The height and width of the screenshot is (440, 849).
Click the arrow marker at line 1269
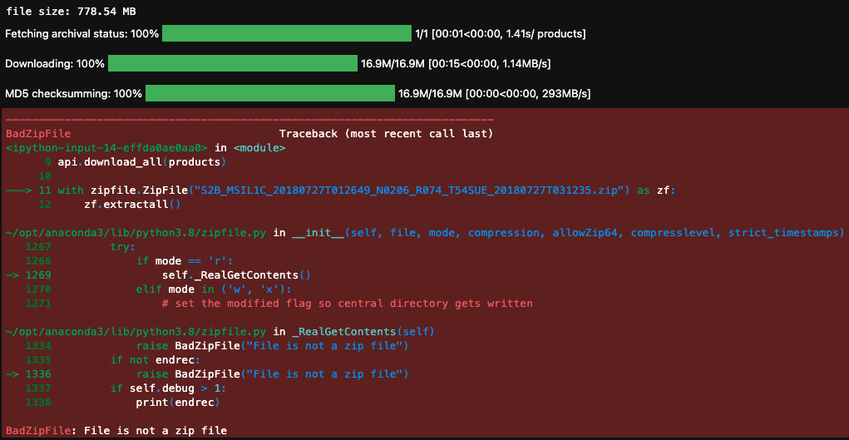(x=12, y=274)
